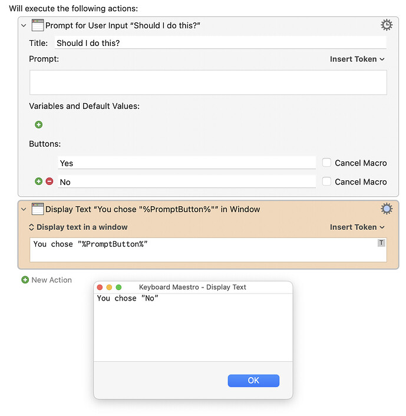406x416 pixels.
Task: Open Insert Token dropdown in the Display Text action
Action: coord(357,227)
